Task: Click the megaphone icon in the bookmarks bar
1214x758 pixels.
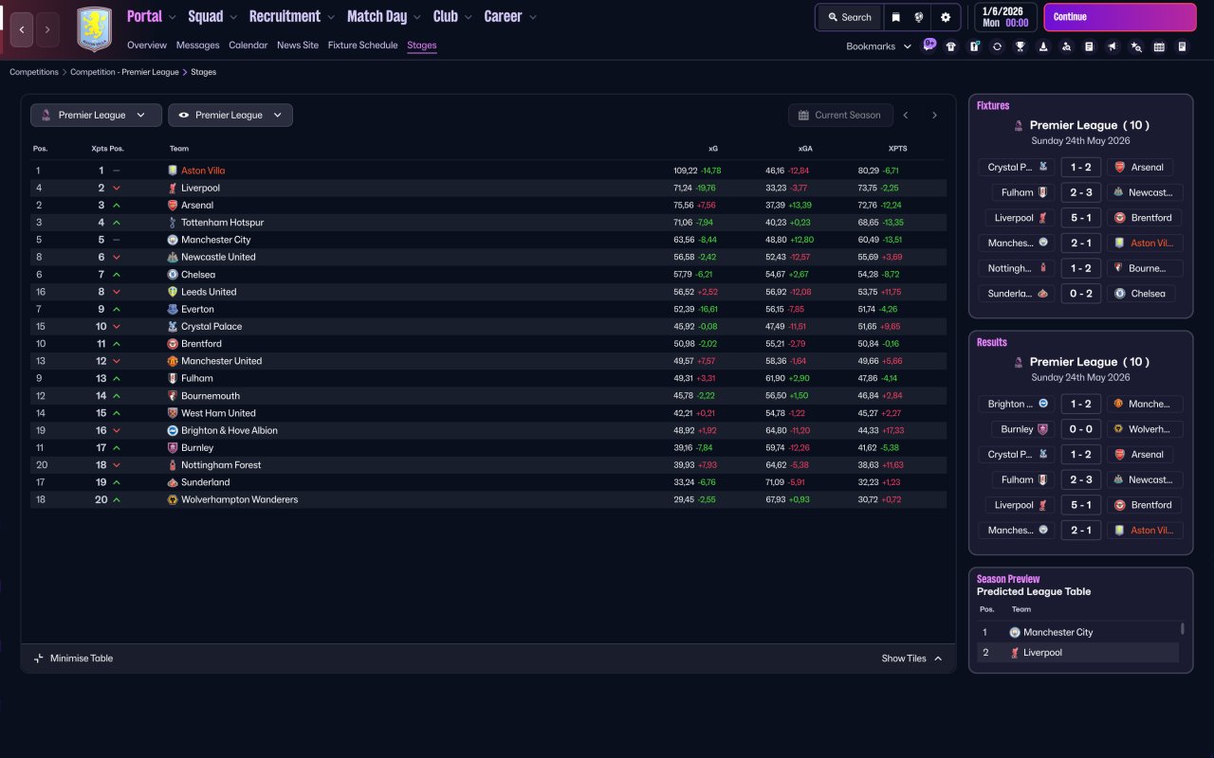Action: (x=1113, y=46)
